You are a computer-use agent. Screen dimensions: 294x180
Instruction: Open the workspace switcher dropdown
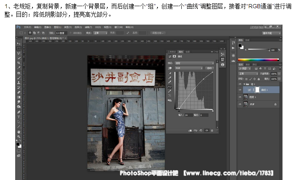(271, 33)
